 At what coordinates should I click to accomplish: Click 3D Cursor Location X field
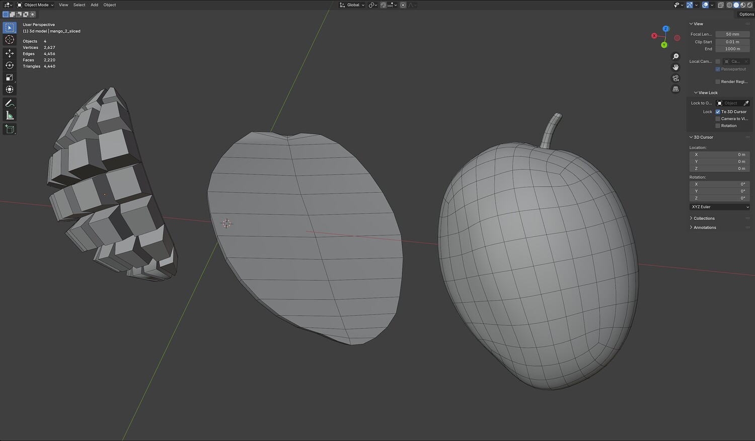(720, 155)
